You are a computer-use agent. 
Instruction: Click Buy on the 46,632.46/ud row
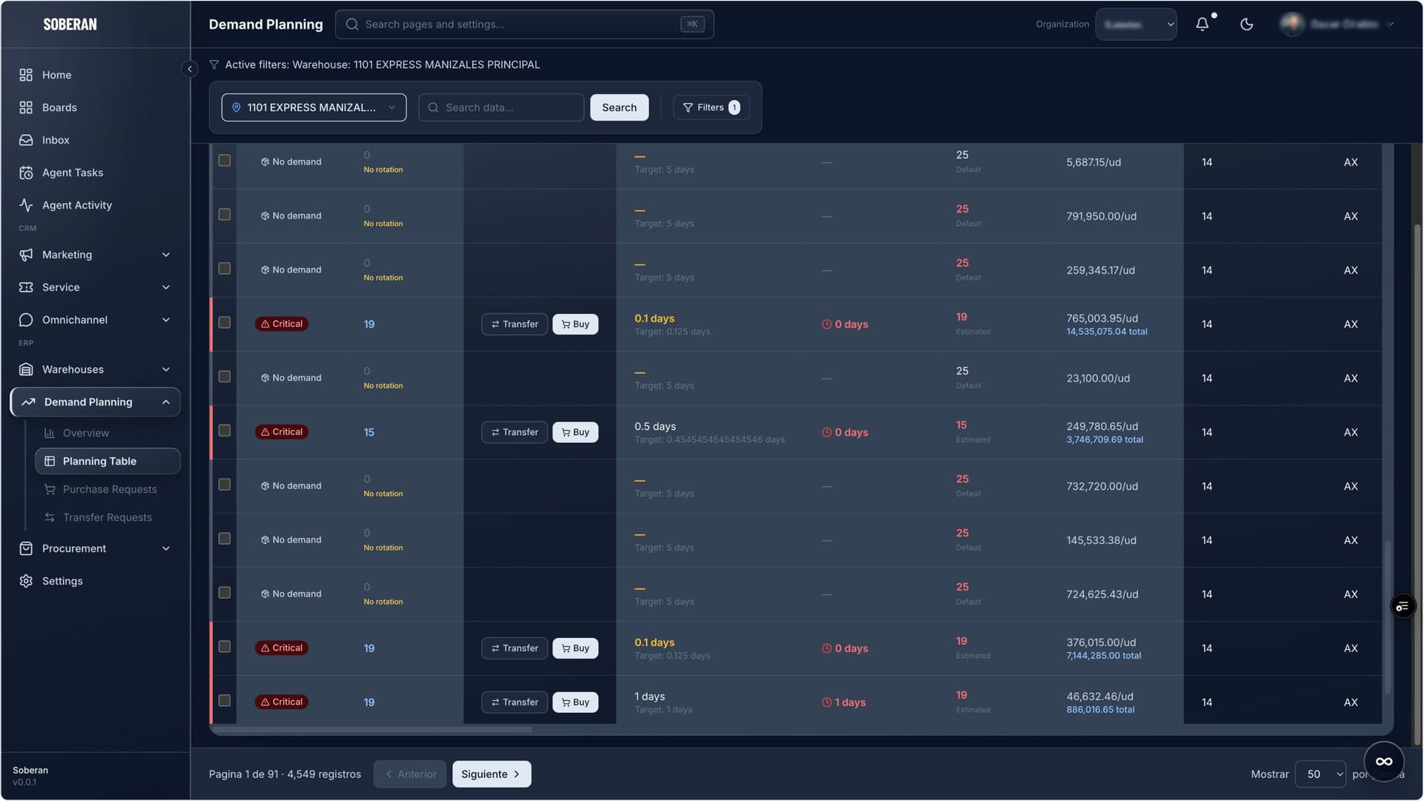(x=575, y=702)
